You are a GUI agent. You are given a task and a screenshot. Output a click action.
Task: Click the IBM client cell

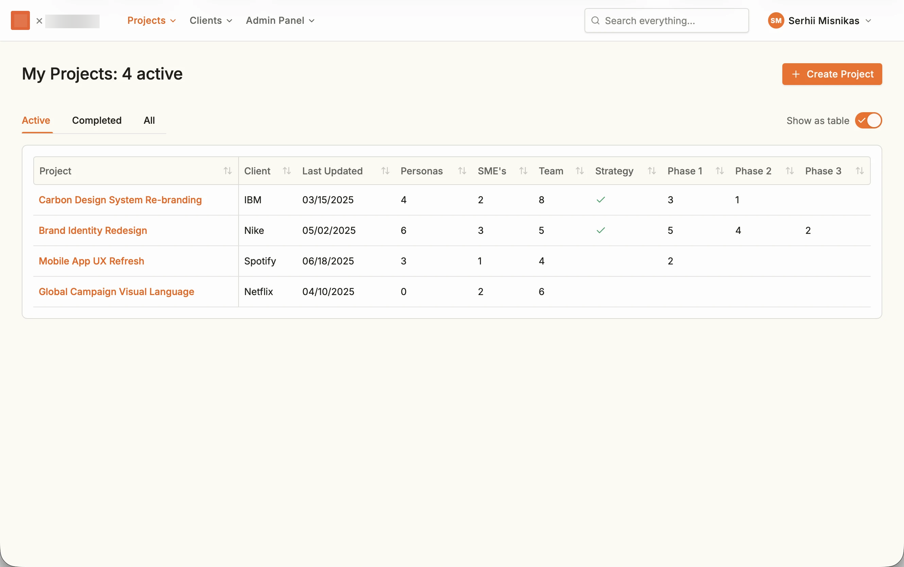click(253, 200)
